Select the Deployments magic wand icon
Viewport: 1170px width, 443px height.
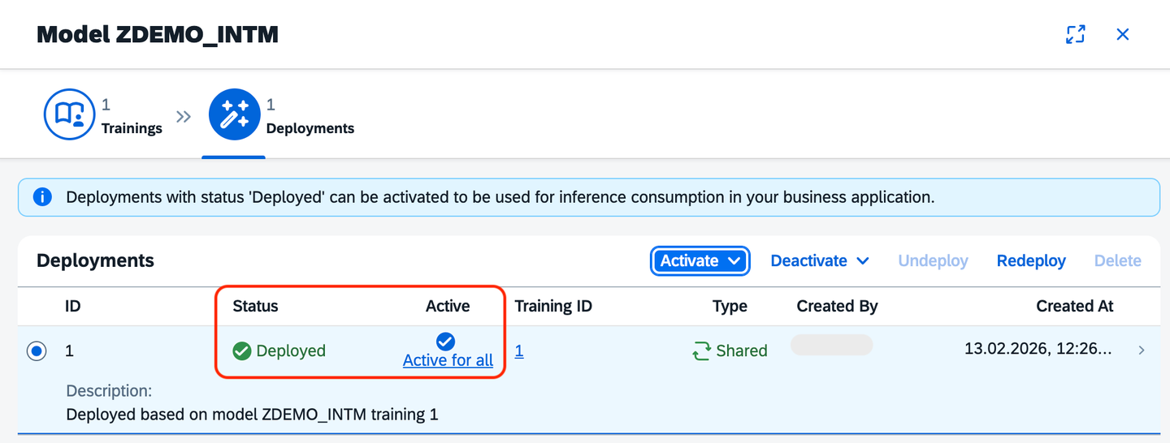pos(234,114)
